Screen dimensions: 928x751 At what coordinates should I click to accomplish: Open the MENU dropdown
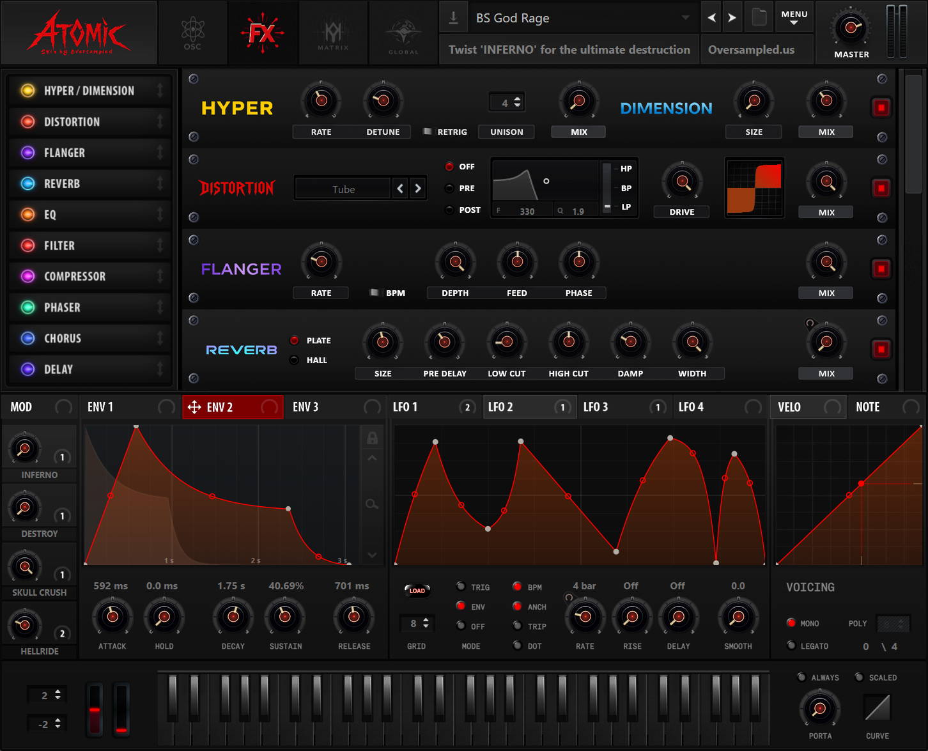[794, 17]
